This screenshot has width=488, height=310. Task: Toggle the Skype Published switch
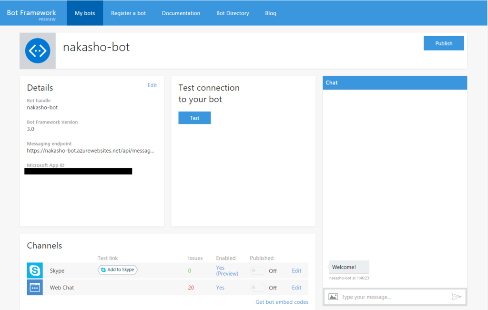[x=258, y=271]
